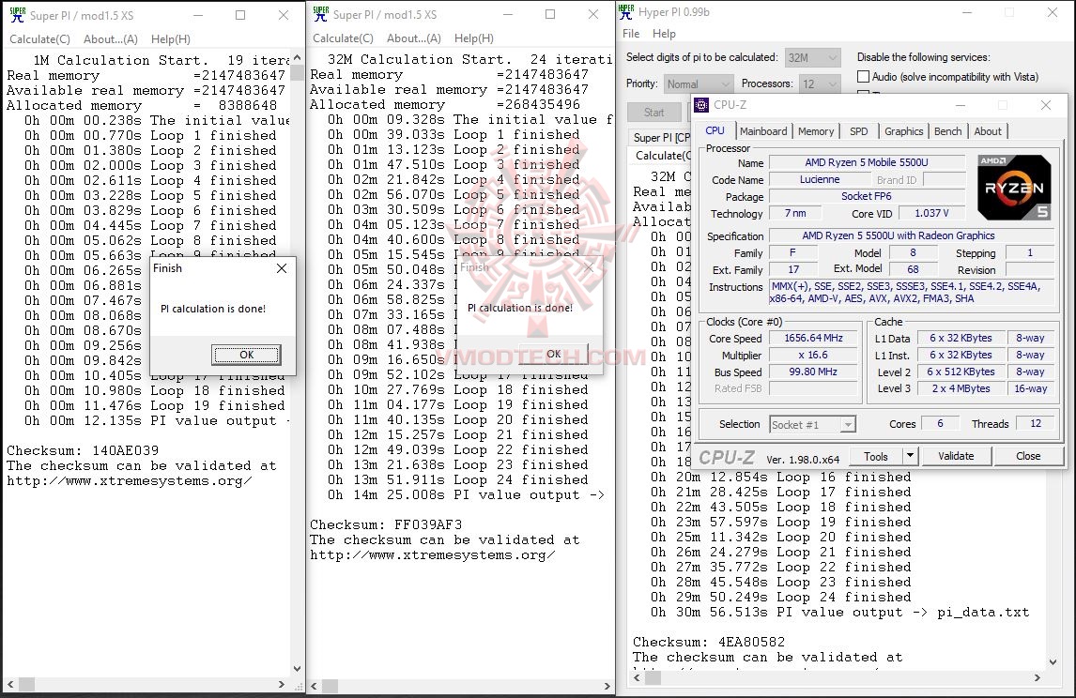Switch to the Mainboard tab in CPU-Z
This screenshot has width=1076, height=698.
click(x=763, y=131)
